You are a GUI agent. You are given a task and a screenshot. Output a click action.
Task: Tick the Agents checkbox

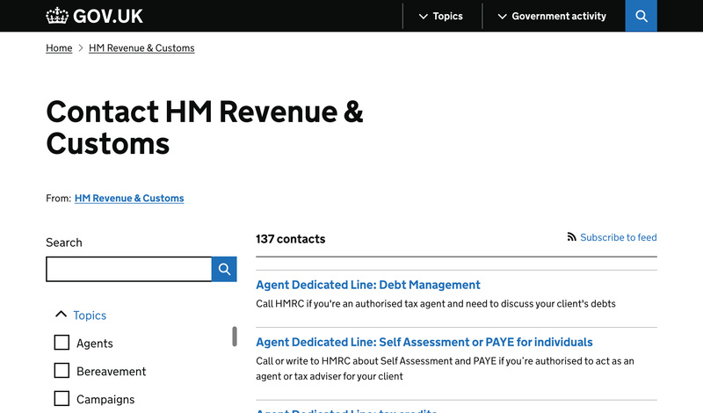click(x=62, y=343)
